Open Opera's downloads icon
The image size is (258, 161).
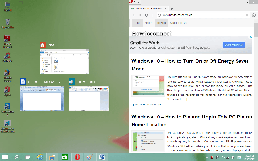coord(254,15)
